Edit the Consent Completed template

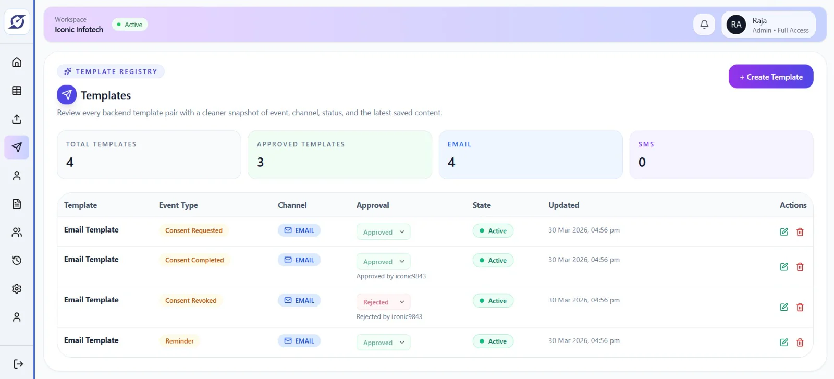(x=784, y=267)
